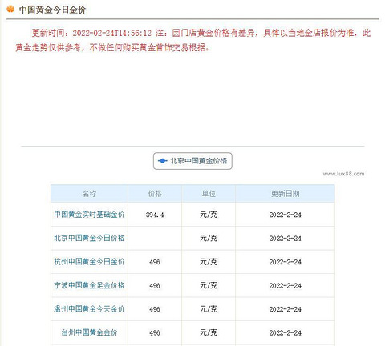The height and width of the screenshot is (346, 385).
Task: Open the 温州中国黄金今天金价 link
Action: 89,309
